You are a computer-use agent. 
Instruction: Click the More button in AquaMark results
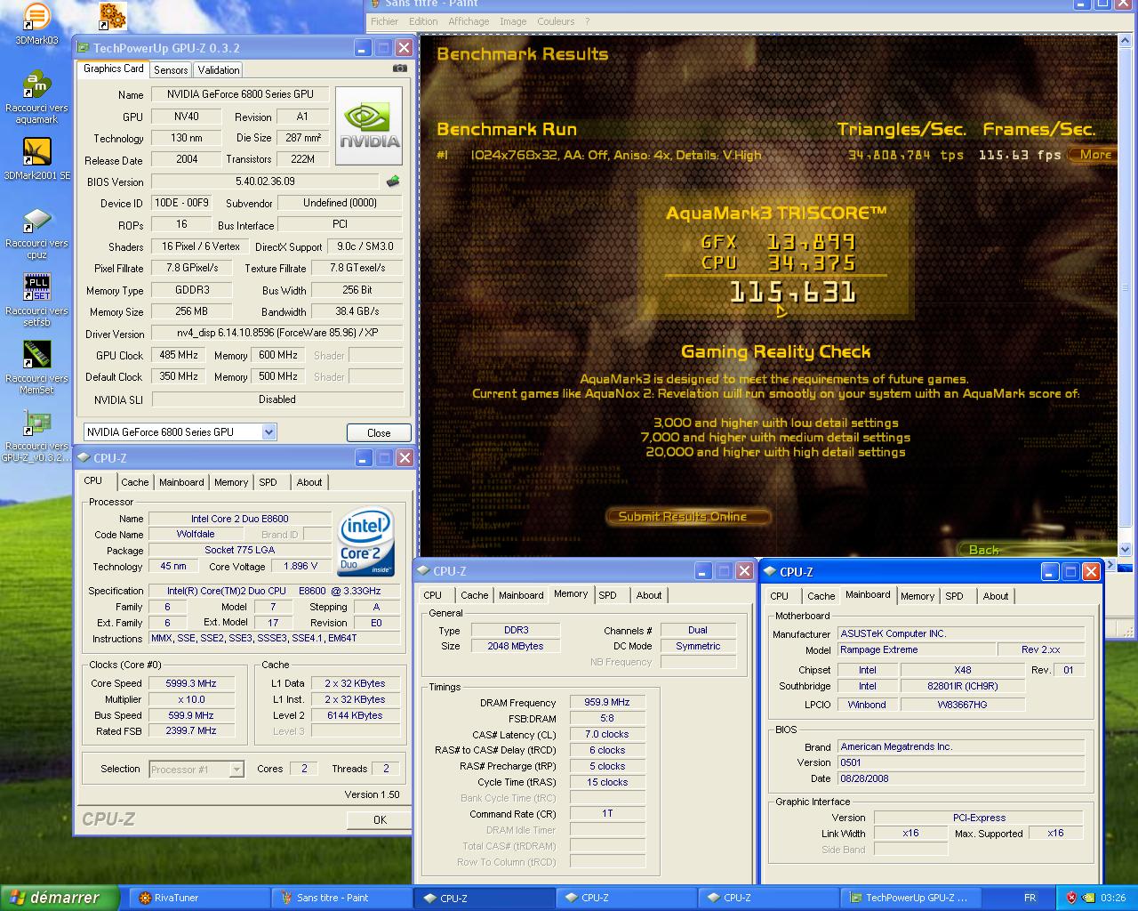pos(1095,155)
